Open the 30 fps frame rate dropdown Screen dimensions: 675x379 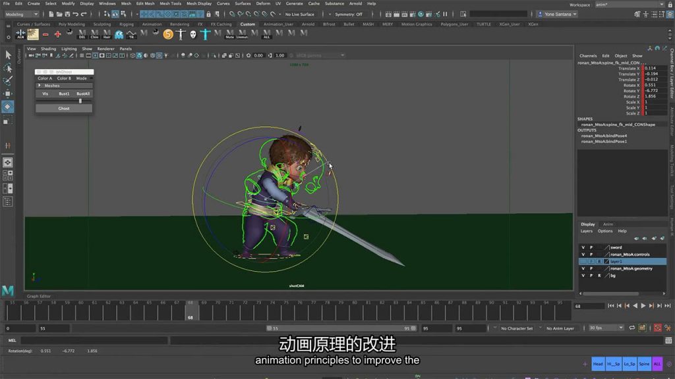pyautogui.click(x=606, y=328)
